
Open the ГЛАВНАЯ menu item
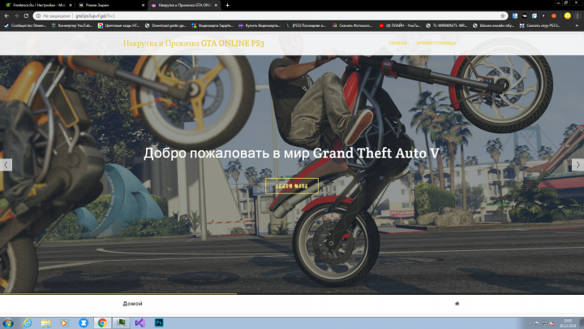pos(397,43)
